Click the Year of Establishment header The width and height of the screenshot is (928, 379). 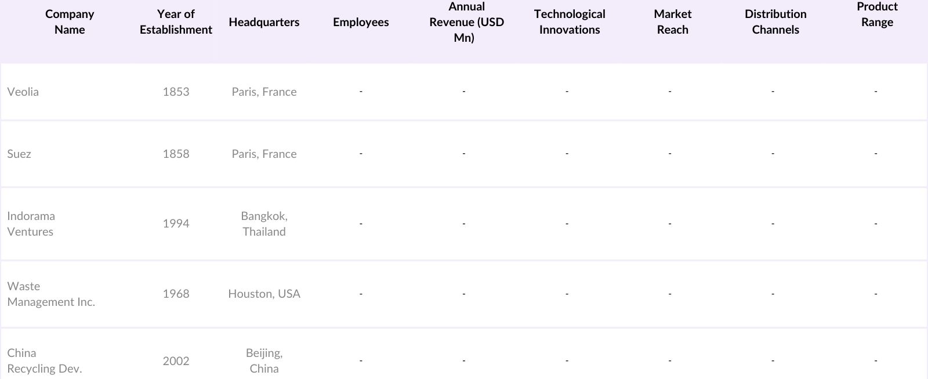[x=176, y=22]
